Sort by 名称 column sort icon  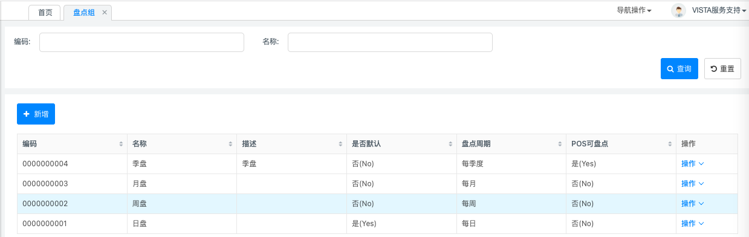[230, 144]
